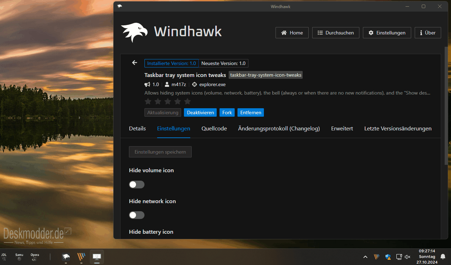Screen dimensions: 451x265
Task: Click the author name m417z
Action: click(179, 84)
